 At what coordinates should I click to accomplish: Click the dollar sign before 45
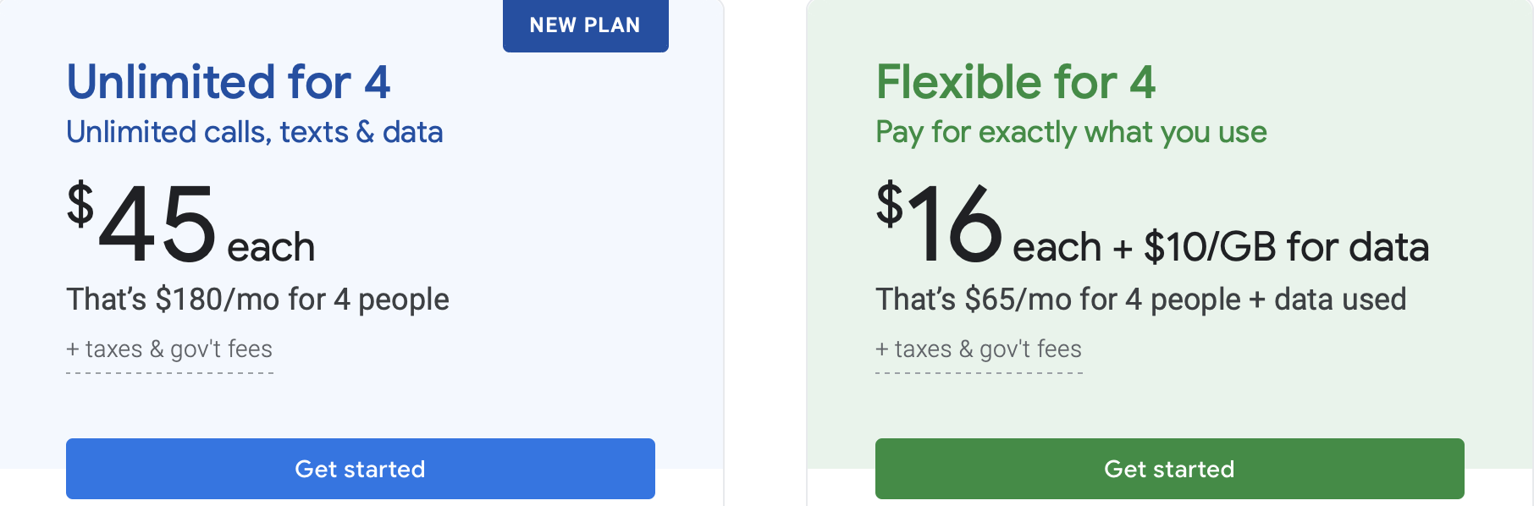pos(80,204)
